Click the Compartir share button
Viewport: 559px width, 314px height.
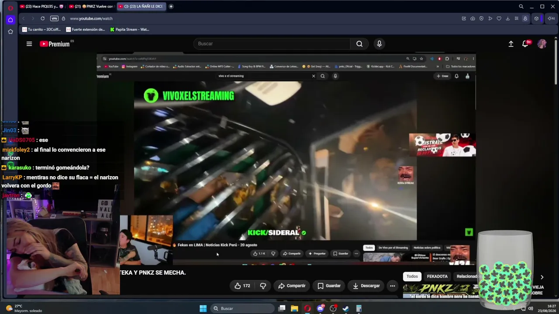(292, 286)
